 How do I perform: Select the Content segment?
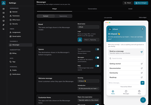click(x=46, y=16)
